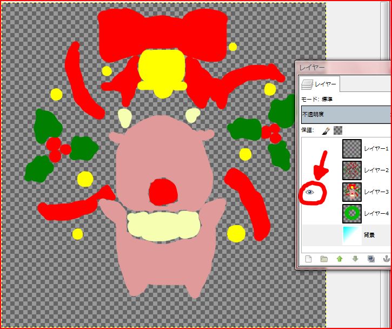Image resolution: width=392 pixels, height=329 pixels.
Task: Click the レイヤー4 layer name
Action: (376, 213)
